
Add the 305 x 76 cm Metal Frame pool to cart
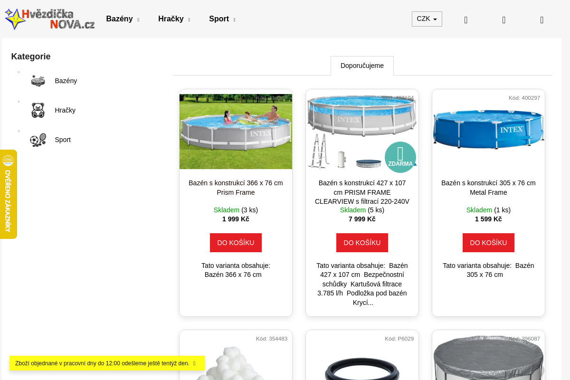point(488,243)
